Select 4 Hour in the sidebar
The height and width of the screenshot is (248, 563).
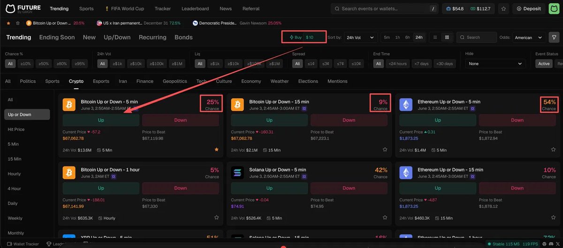(x=14, y=188)
